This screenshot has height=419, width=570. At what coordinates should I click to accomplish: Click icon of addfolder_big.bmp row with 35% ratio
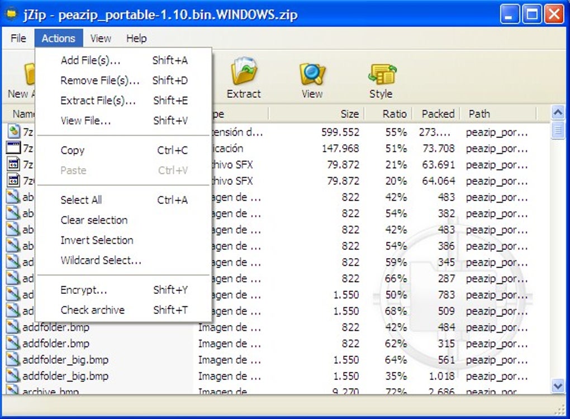(x=13, y=376)
